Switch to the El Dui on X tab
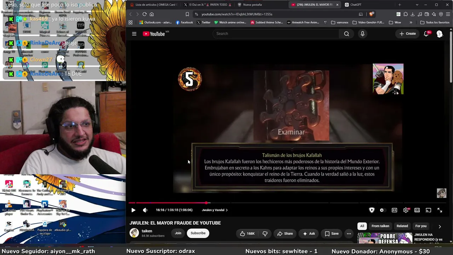The height and width of the screenshot is (255, 453). coord(208,5)
